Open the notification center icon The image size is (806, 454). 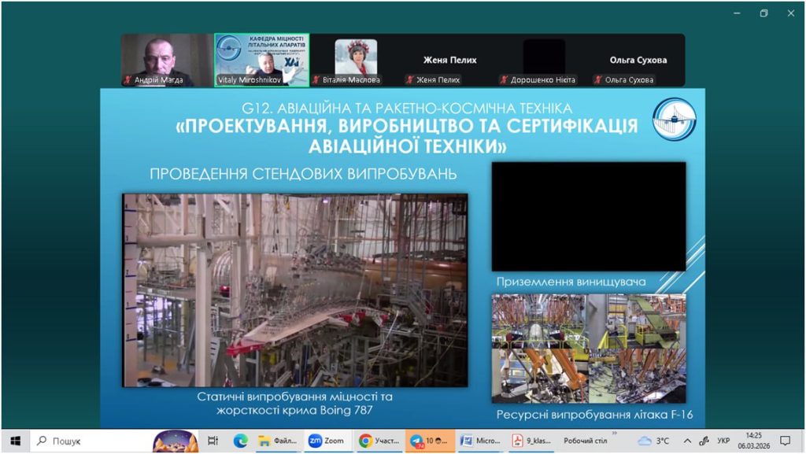point(785,441)
